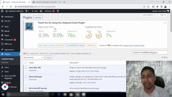172x97 pixels.
Task: Click the notification bell icon
Action: pyautogui.click(x=5, y=87)
